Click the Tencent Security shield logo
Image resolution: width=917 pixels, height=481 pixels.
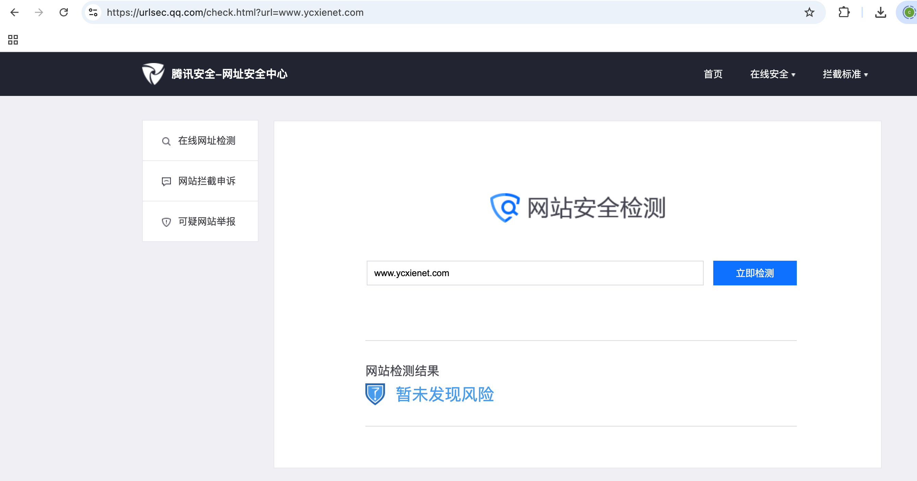click(153, 74)
